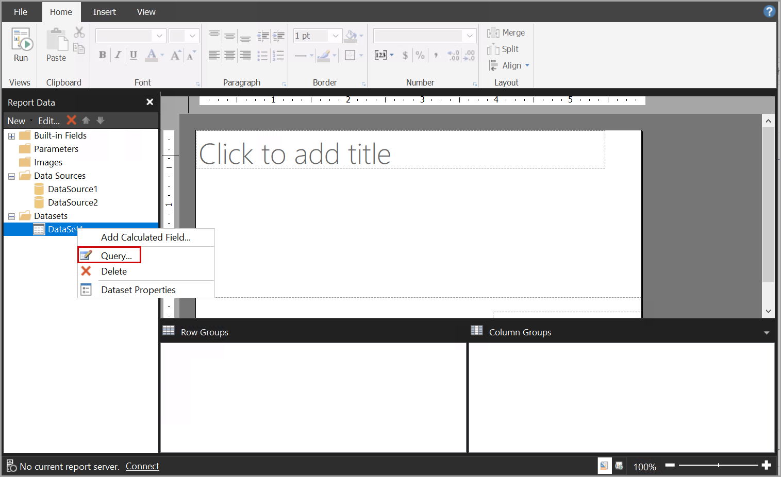Screen dimensions: 781x477
Task: Select Query... from the context menu
Action: pos(116,255)
